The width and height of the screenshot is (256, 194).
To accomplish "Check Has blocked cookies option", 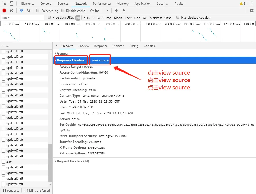I will pos(178,17).
